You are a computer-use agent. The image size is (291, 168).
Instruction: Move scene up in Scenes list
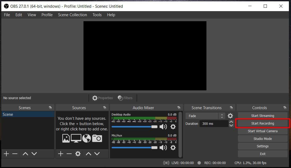click(25, 154)
